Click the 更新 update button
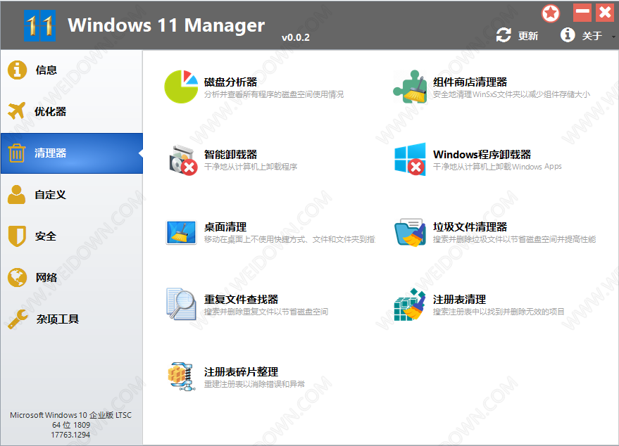Image resolution: width=619 pixels, height=446 pixels. pos(518,36)
